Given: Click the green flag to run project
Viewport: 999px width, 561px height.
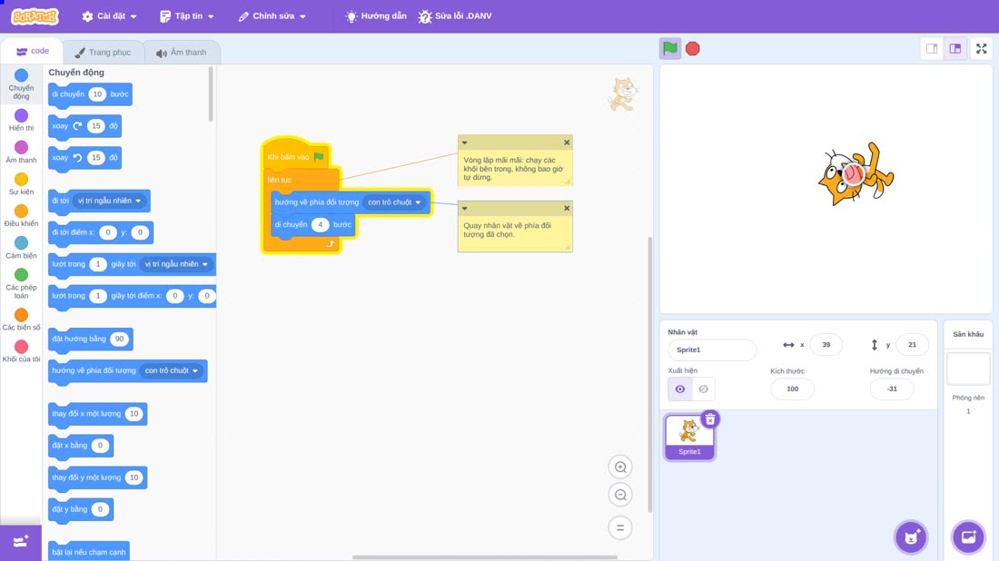Looking at the screenshot, I should pyautogui.click(x=669, y=48).
